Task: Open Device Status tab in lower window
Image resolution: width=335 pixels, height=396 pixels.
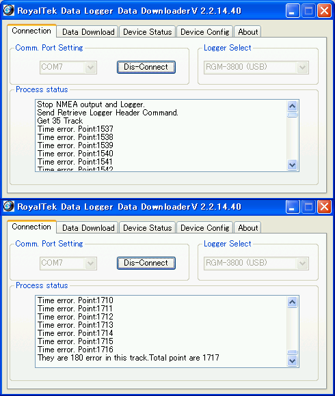Action: 148,228
